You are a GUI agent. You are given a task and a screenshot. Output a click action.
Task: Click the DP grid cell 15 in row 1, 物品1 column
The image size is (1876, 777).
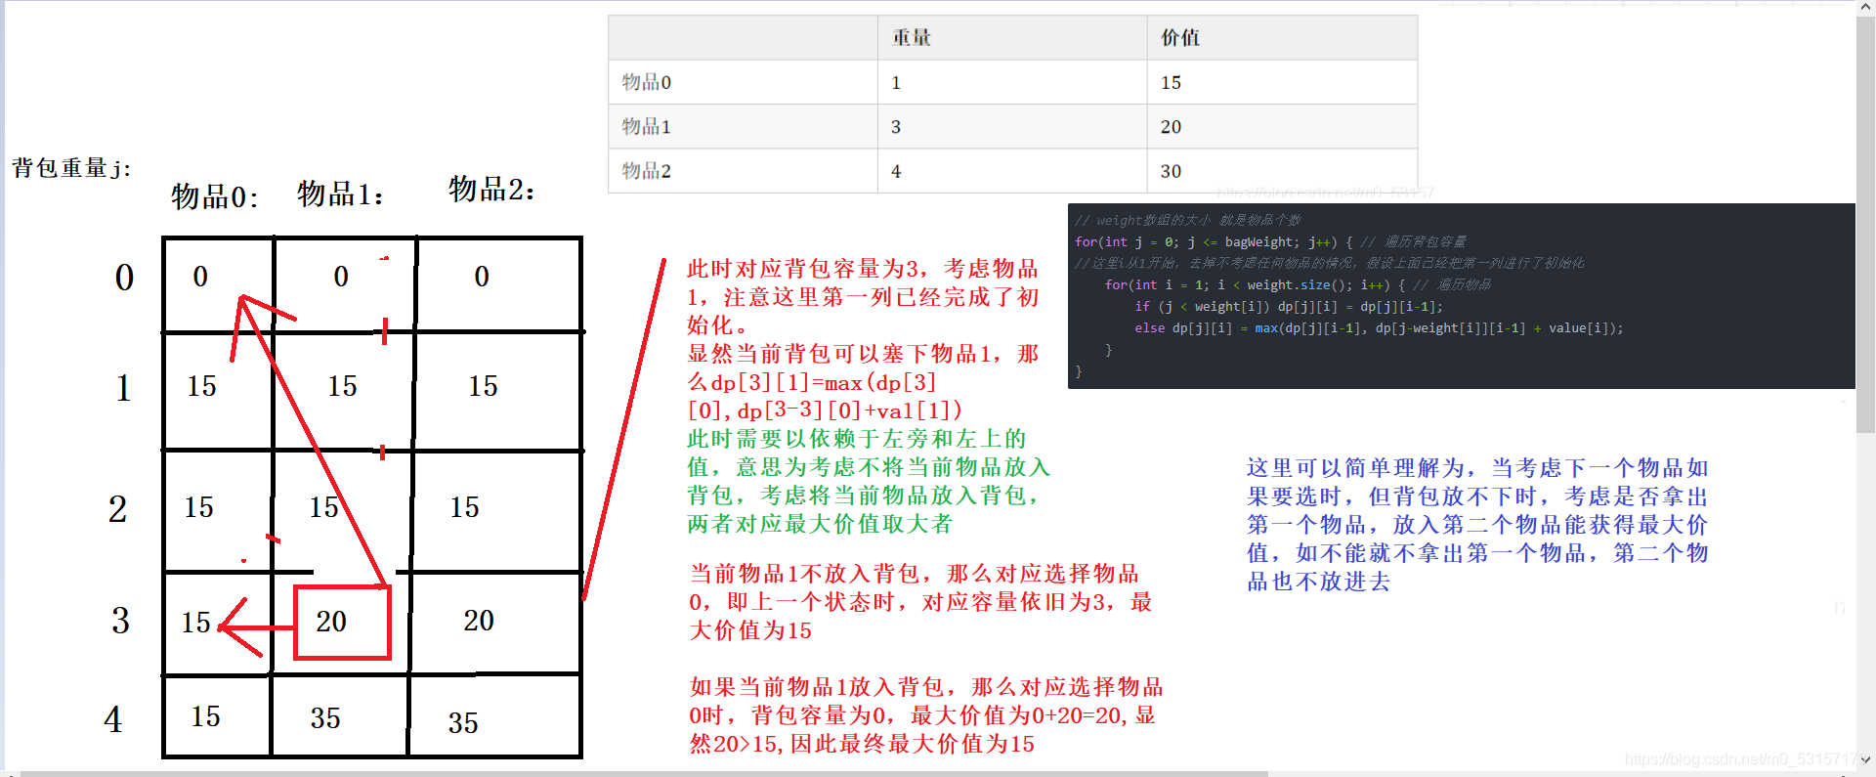point(342,386)
